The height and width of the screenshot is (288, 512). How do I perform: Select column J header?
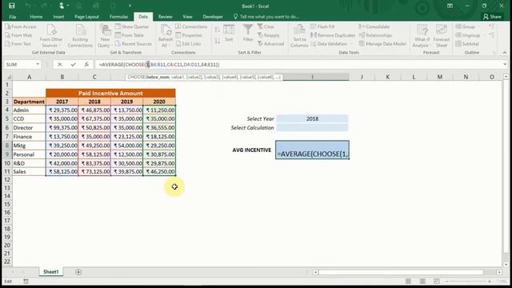(x=362, y=77)
